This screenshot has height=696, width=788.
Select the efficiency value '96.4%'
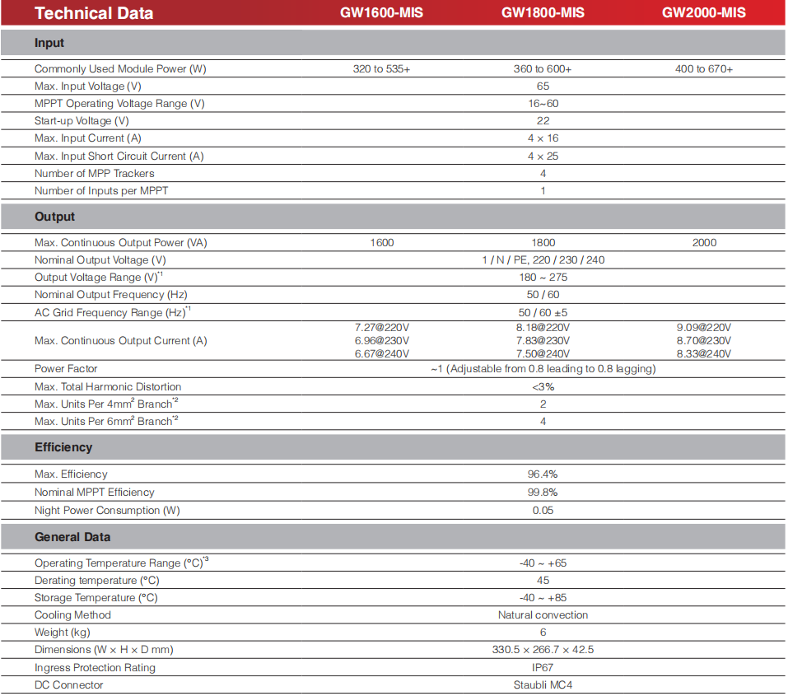(x=543, y=474)
